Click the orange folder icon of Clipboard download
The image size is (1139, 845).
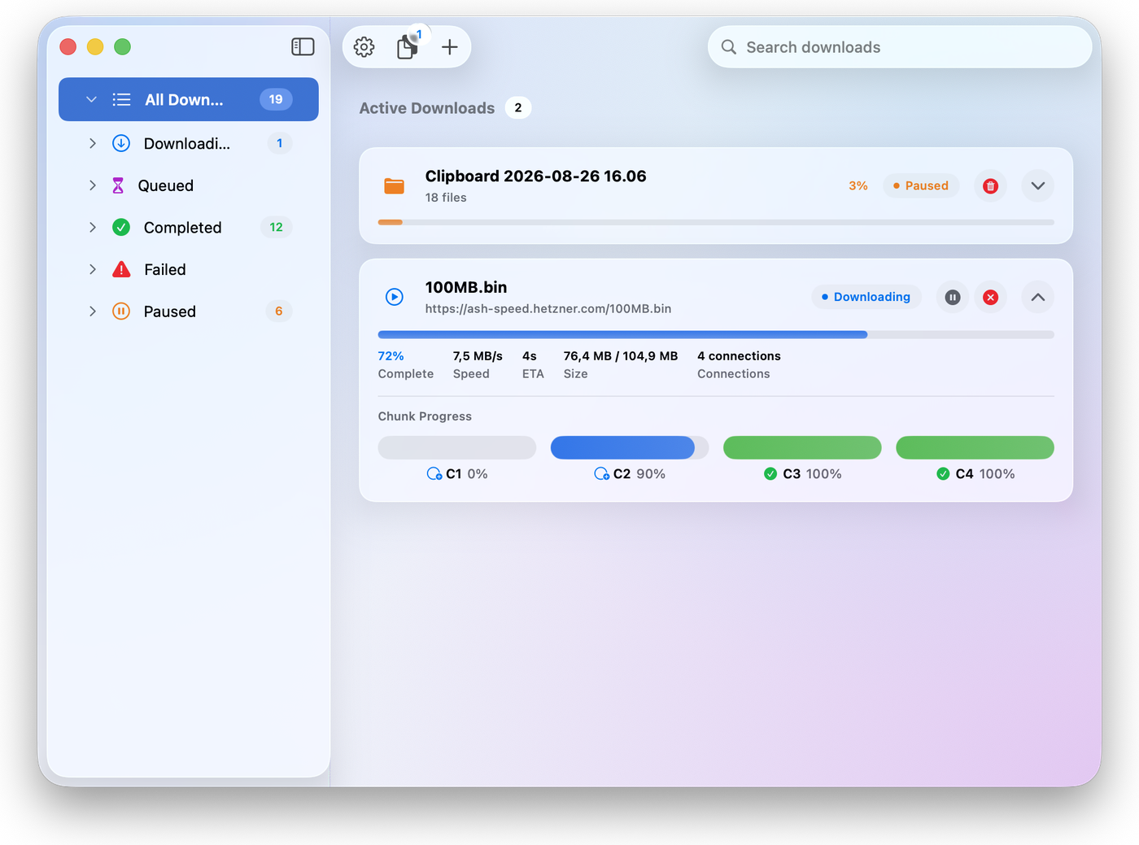395,186
